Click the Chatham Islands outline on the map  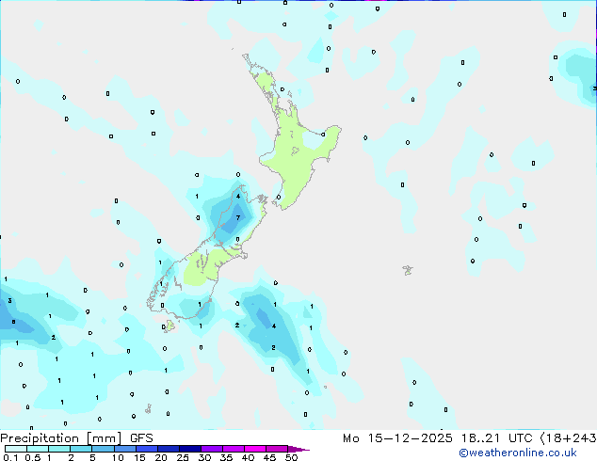pos(408,270)
